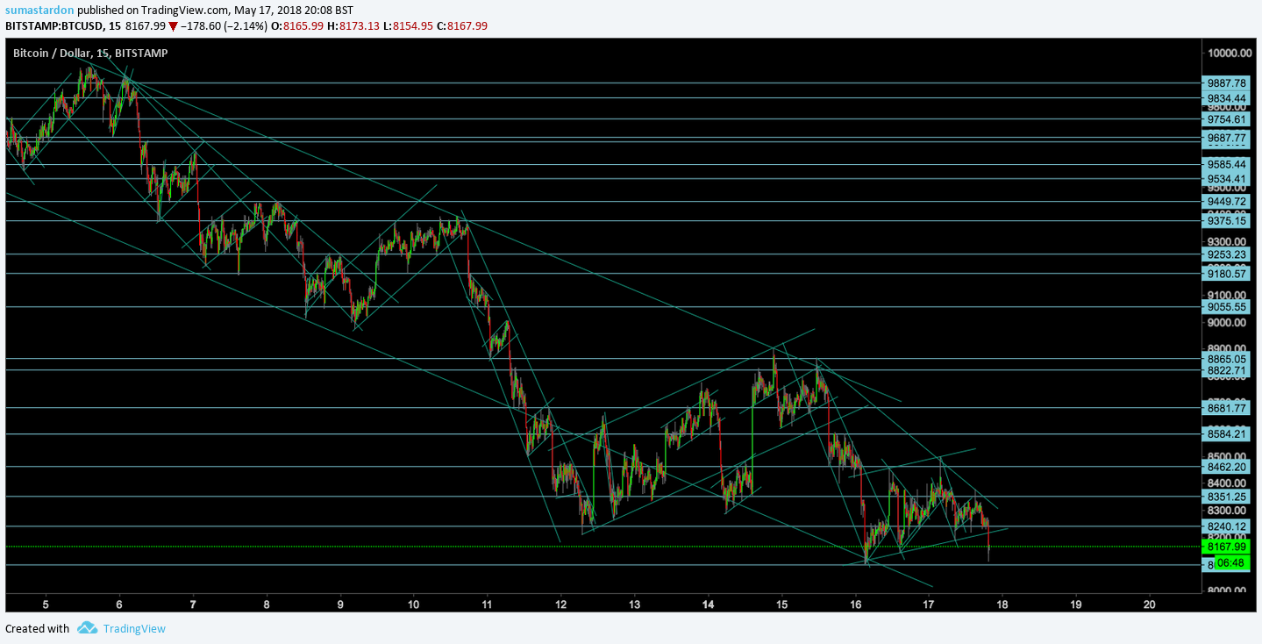Click the L:8154.95 low value
The width and height of the screenshot is (1262, 644).
click(x=408, y=25)
